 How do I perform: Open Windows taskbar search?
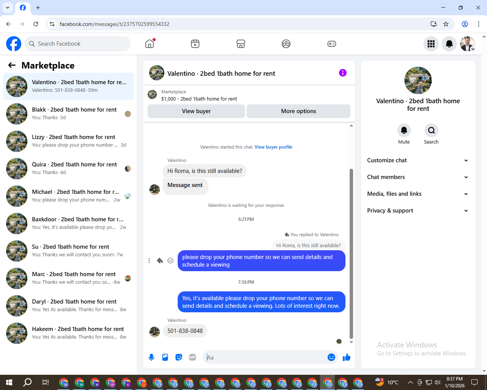27,382
